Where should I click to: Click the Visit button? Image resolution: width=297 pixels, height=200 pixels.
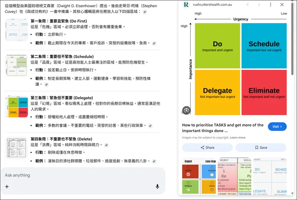[277, 127]
